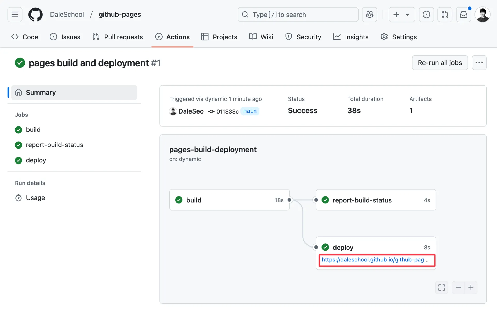
Task: Open your profile avatar menu
Action: 483,15
